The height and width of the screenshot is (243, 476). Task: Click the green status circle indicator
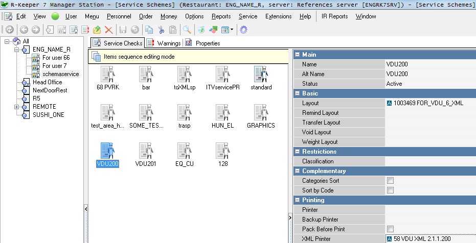55,16
